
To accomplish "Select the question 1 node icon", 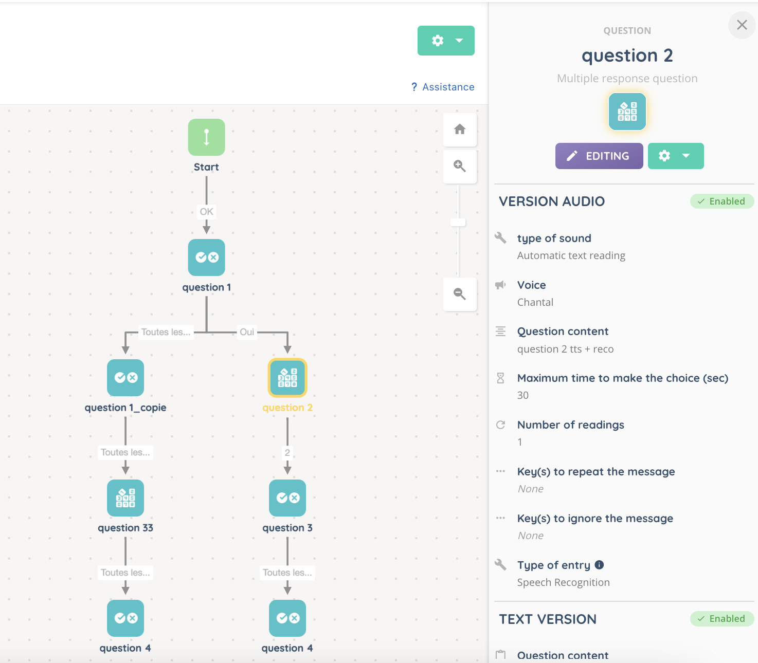I will coord(206,257).
